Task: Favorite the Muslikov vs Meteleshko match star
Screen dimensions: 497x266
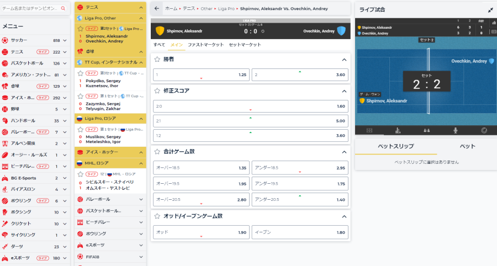Action: click(81, 129)
